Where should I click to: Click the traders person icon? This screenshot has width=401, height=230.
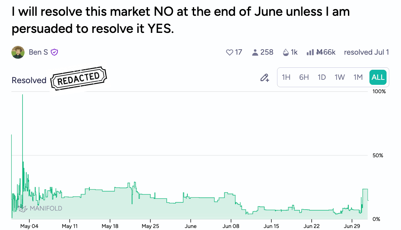tap(255, 52)
